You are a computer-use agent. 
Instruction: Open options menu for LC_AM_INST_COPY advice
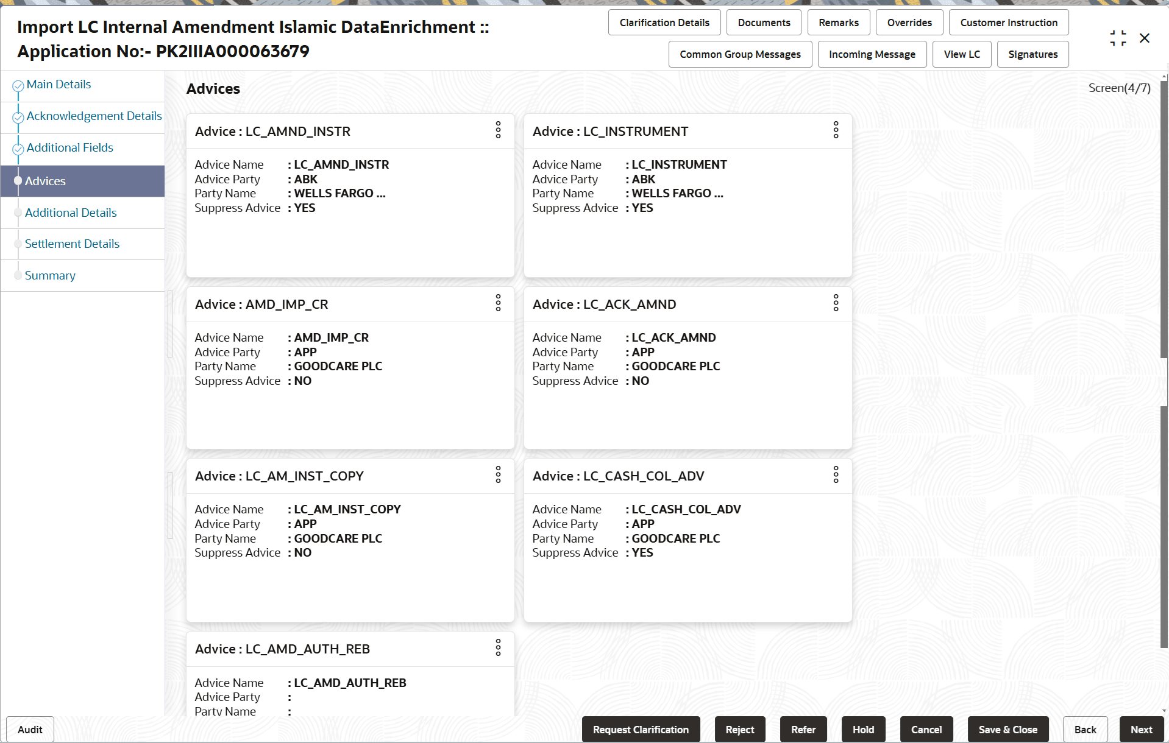tap(498, 474)
